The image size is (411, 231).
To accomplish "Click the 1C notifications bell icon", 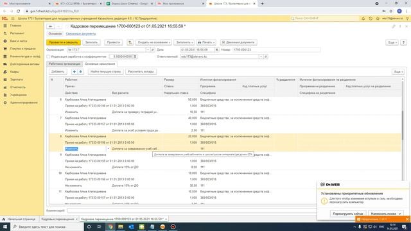I will tap(363, 19).
